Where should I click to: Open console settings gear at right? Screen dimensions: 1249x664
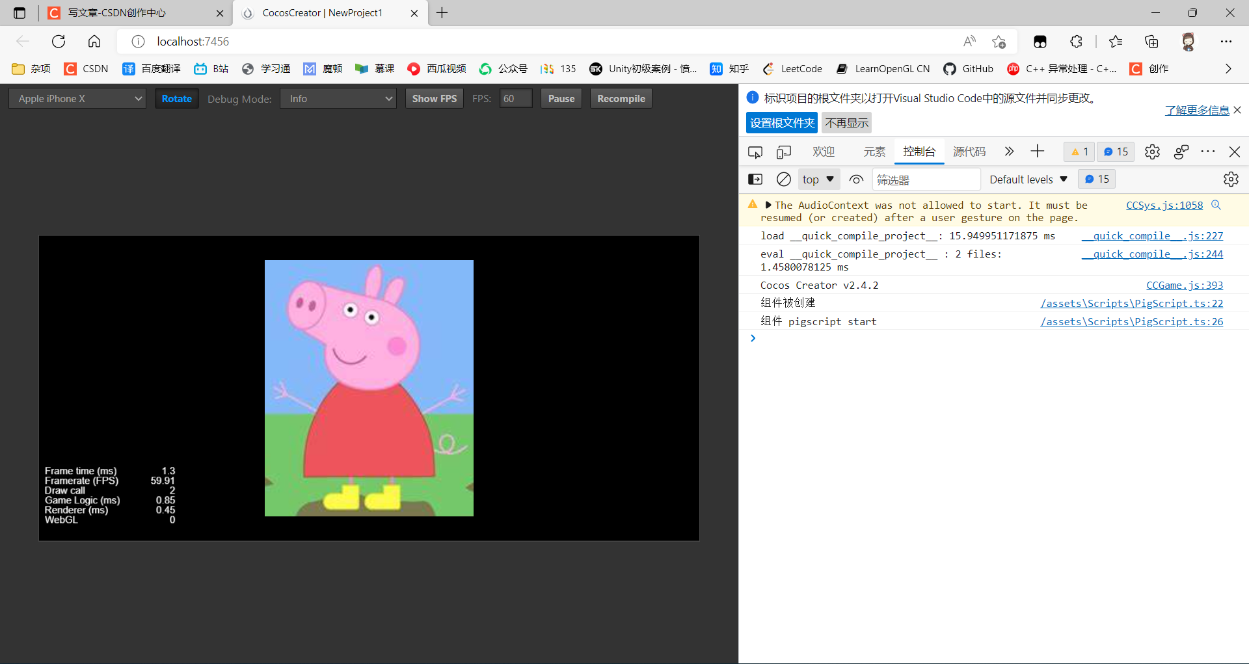point(1230,179)
